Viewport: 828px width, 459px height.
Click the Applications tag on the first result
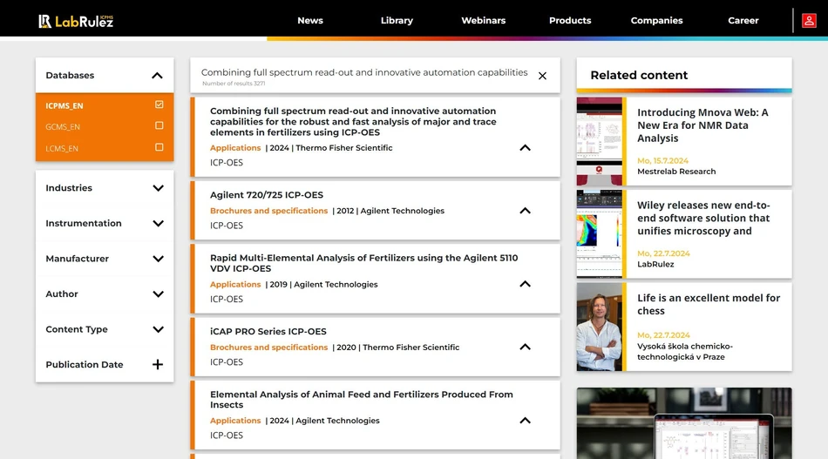pos(235,148)
